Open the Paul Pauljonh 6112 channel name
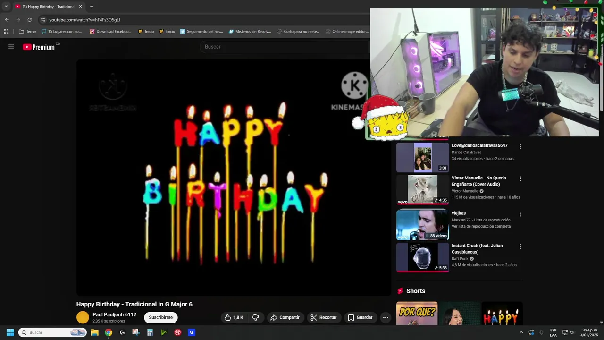Image resolution: width=604 pixels, height=340 pixels. tap(114, 314)
